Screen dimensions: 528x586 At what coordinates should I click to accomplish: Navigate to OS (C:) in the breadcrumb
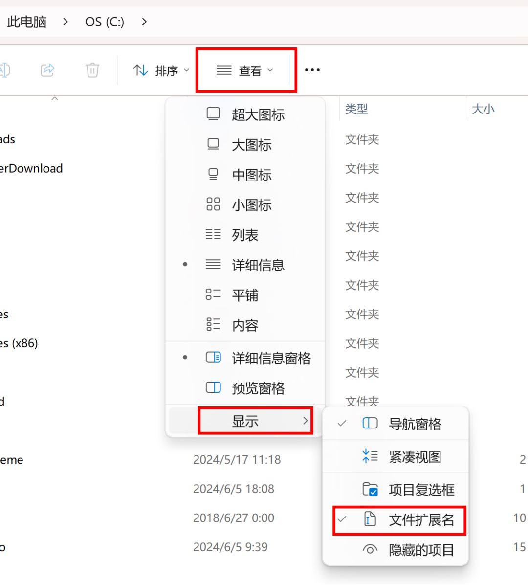104,22
